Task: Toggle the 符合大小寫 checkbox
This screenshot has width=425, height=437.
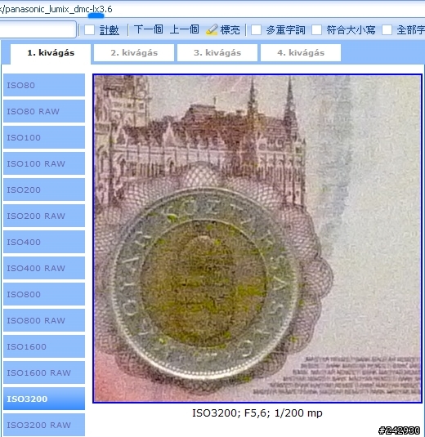Action: (316, 30)
